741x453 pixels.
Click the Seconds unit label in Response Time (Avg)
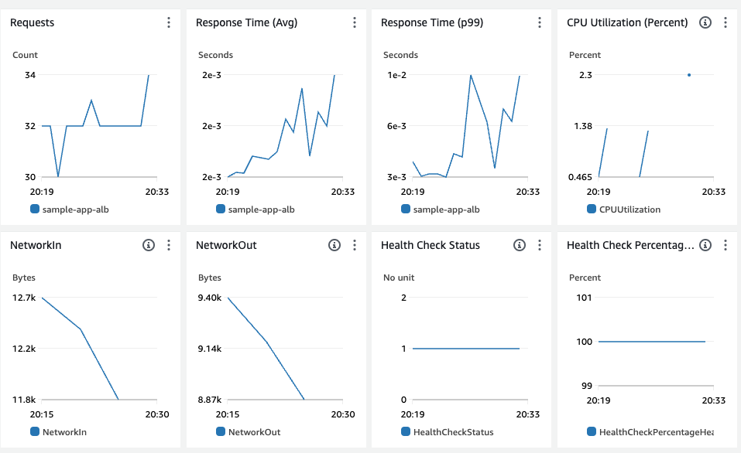click(215, 55)
